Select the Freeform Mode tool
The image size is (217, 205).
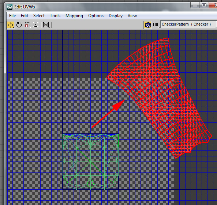coord(36,25)
